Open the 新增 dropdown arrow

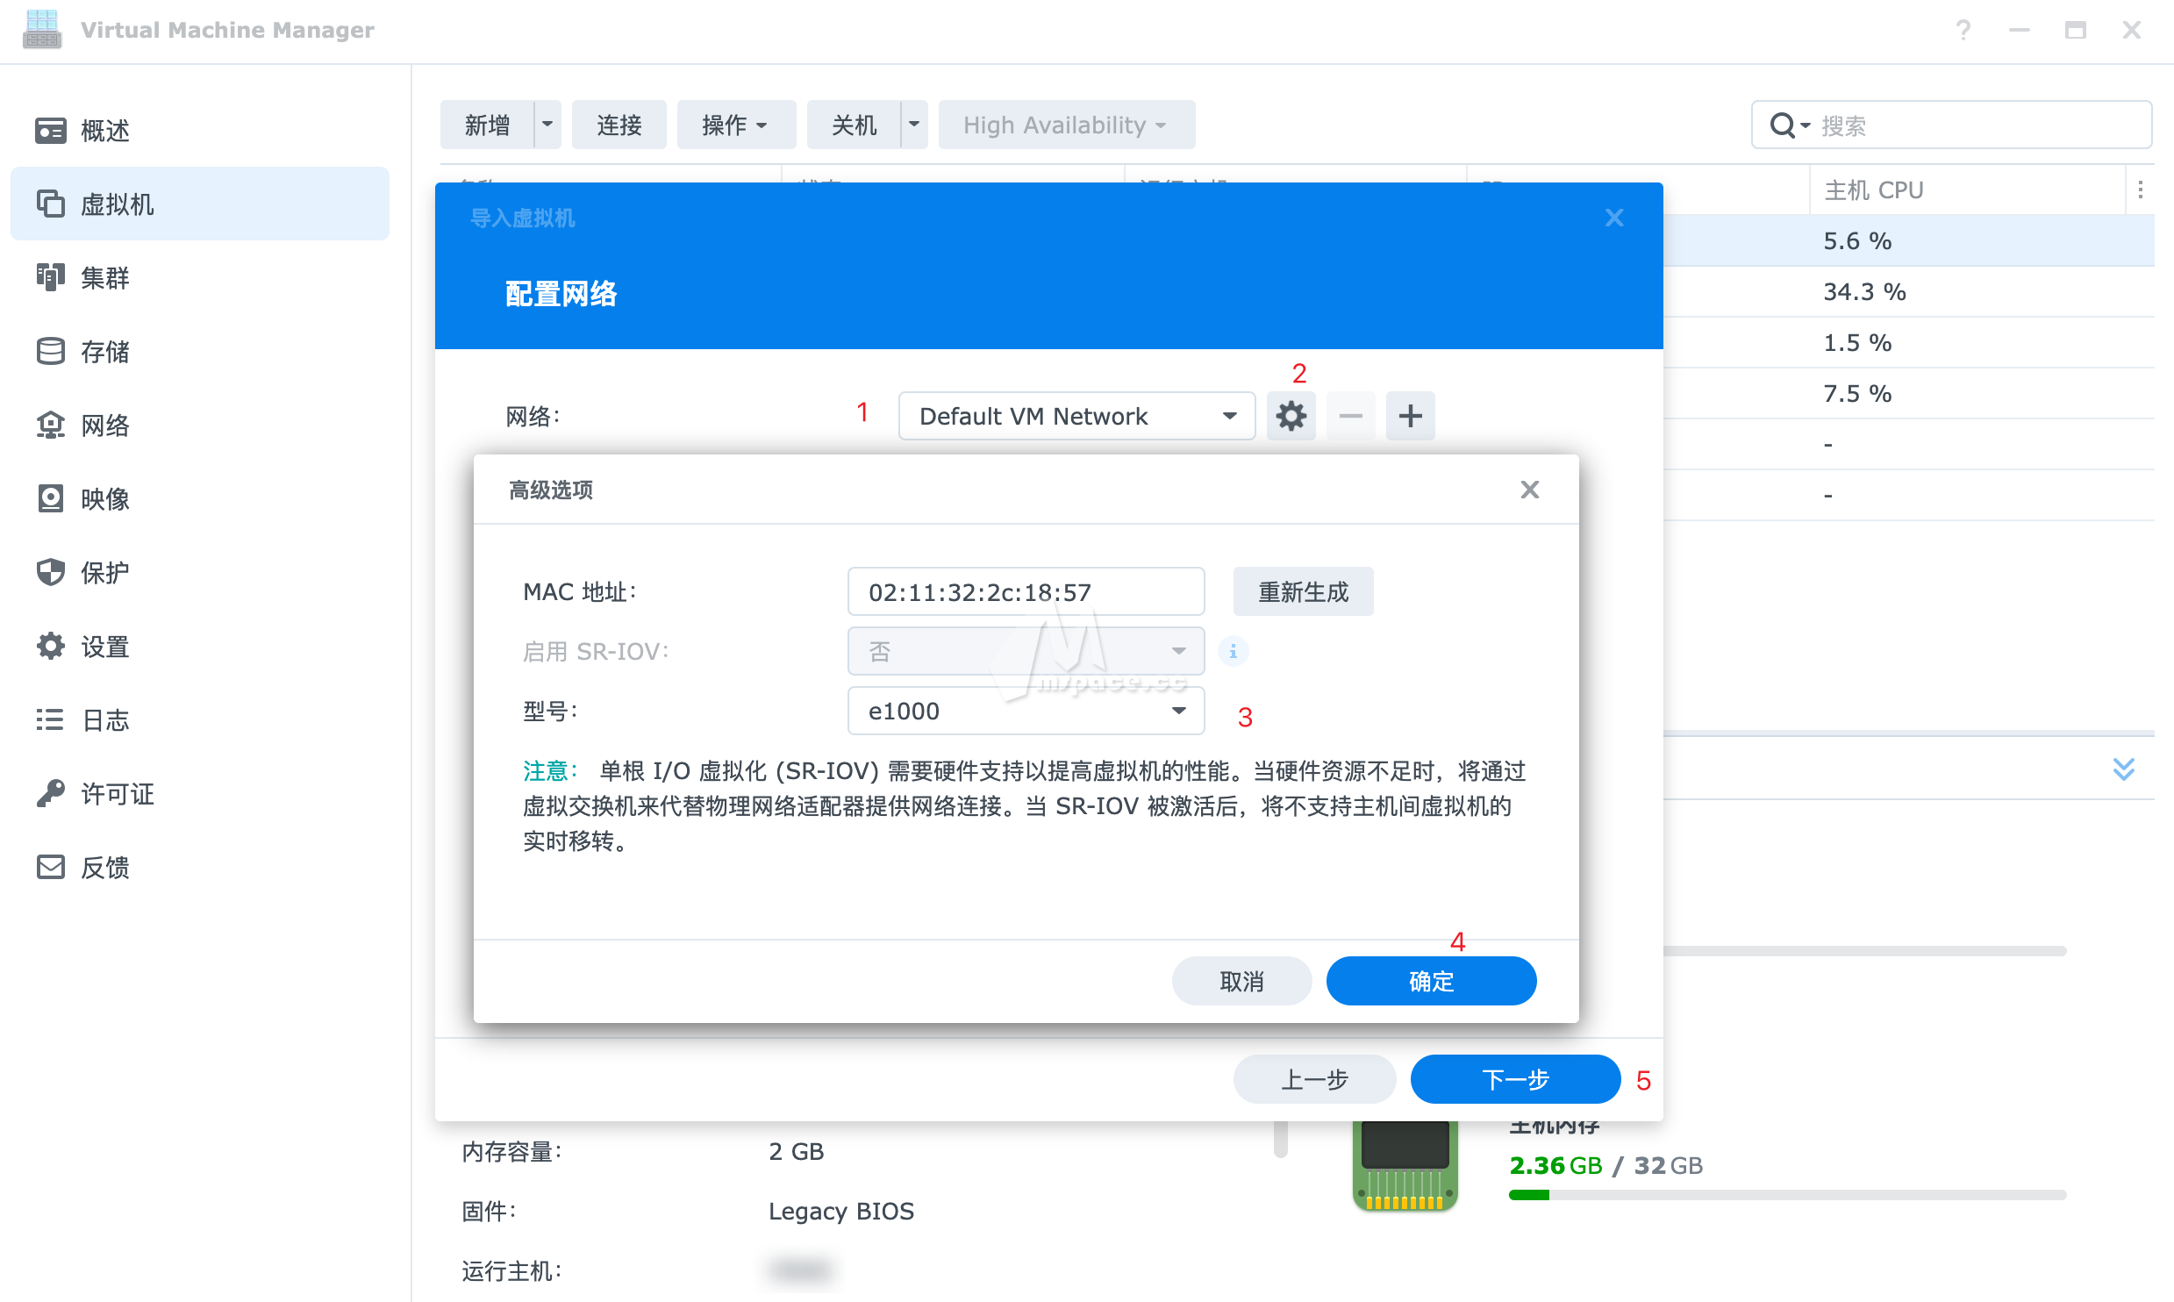tap(546, 125)
